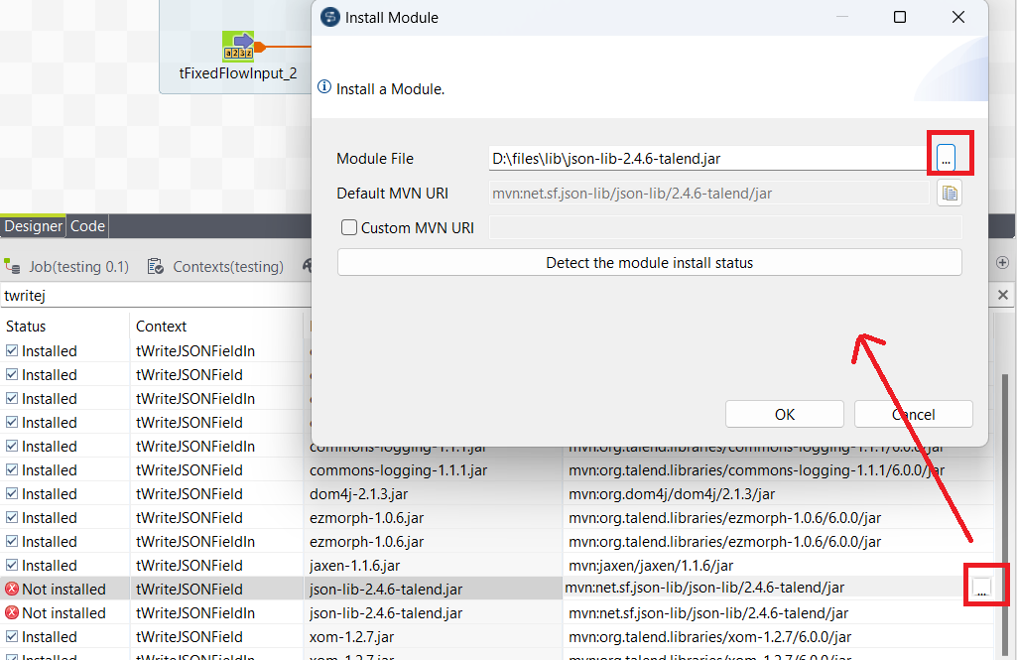
Task: Copy the Default MVN URI using the clipboard icon
Action: pyautogui.click(x=949, y=193)
